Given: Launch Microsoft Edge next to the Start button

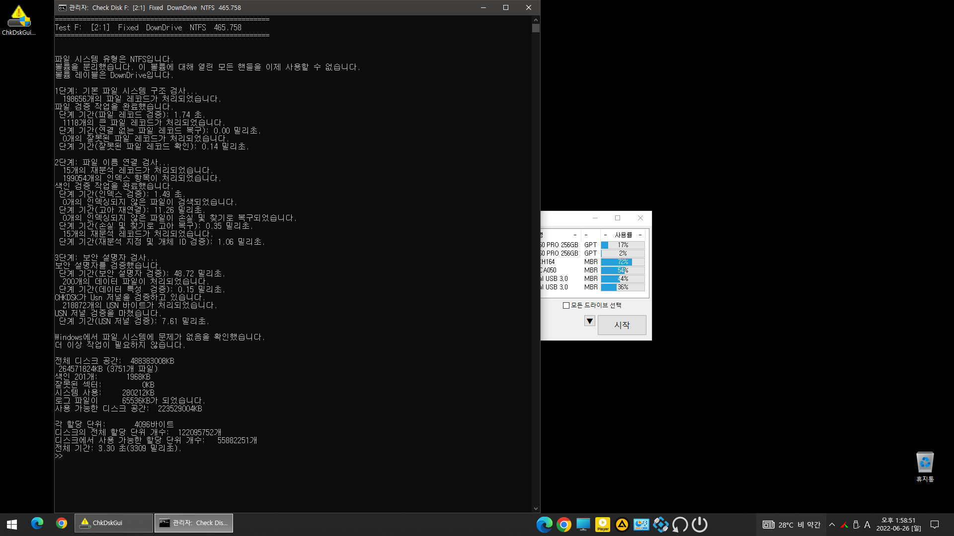Looking at the screenshot, I should 37,523.
